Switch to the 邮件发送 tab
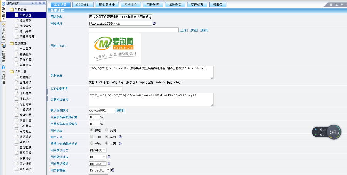 [175, 5]
